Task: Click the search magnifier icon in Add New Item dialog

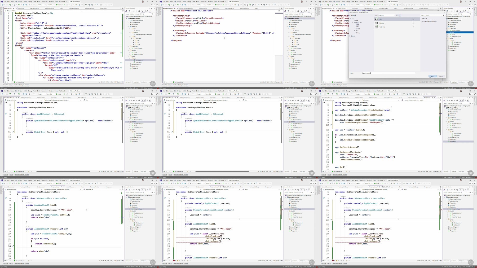Action: [x=444, y=15]
